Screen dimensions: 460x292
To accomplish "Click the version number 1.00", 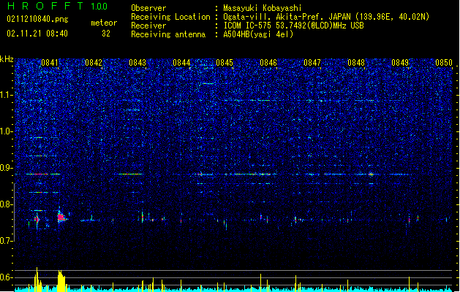I will pyautogui.click(x=99, y=7).
